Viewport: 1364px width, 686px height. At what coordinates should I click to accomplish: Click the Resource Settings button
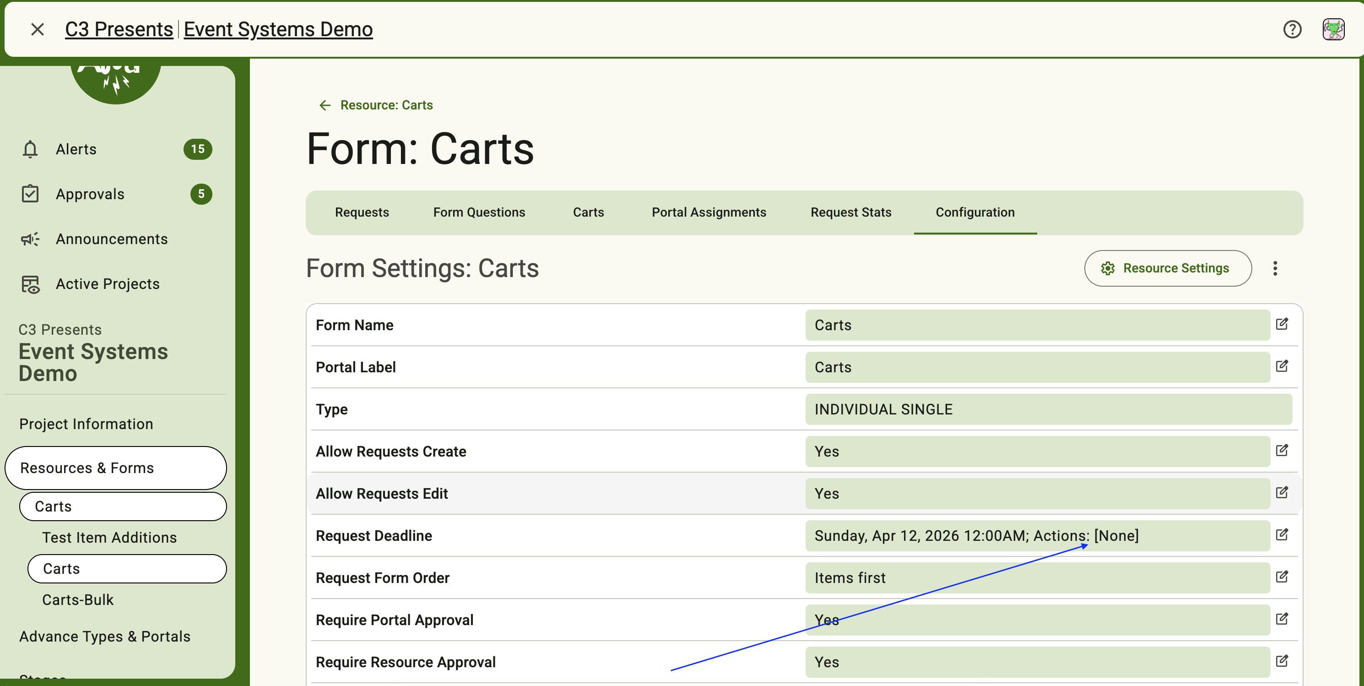pos(1168,268)
